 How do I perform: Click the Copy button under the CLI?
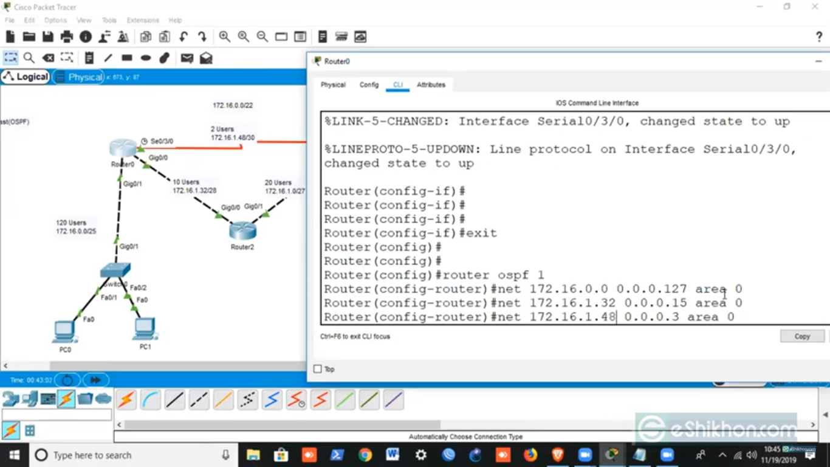(x=802, y=336)
